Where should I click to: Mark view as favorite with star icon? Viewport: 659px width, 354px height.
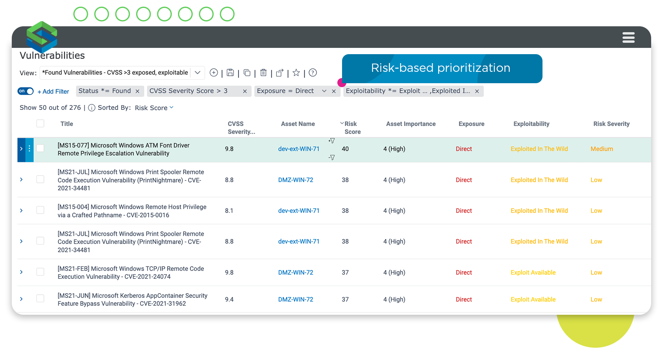296,73
